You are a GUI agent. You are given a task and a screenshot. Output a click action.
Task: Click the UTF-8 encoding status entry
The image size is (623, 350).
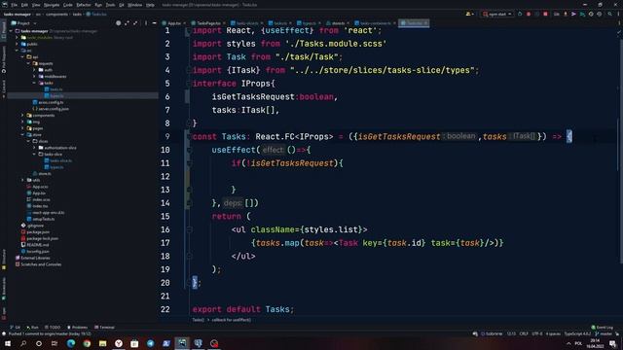536,333
